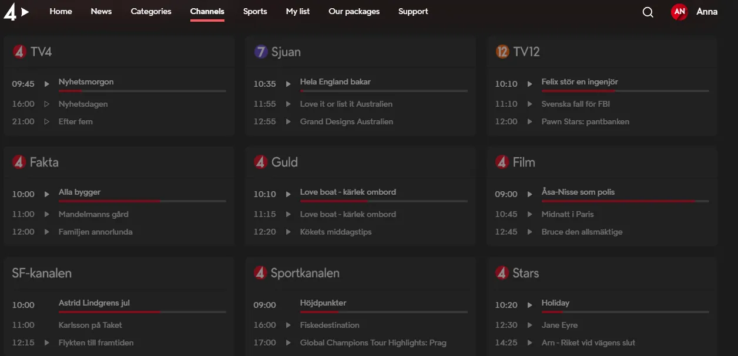This screenshot has height=356, width=738.
Task: Click the TV4 Stars channel logo
Action: pyautogui.click(x=502, y=273)
